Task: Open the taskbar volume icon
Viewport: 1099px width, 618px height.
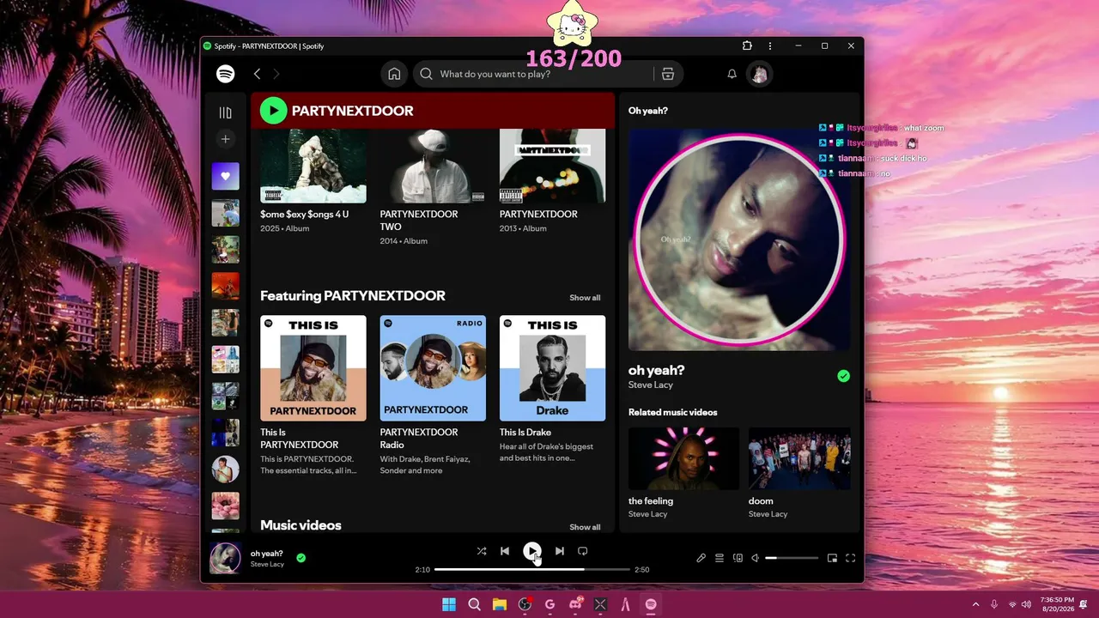Action: point(1027,604)
